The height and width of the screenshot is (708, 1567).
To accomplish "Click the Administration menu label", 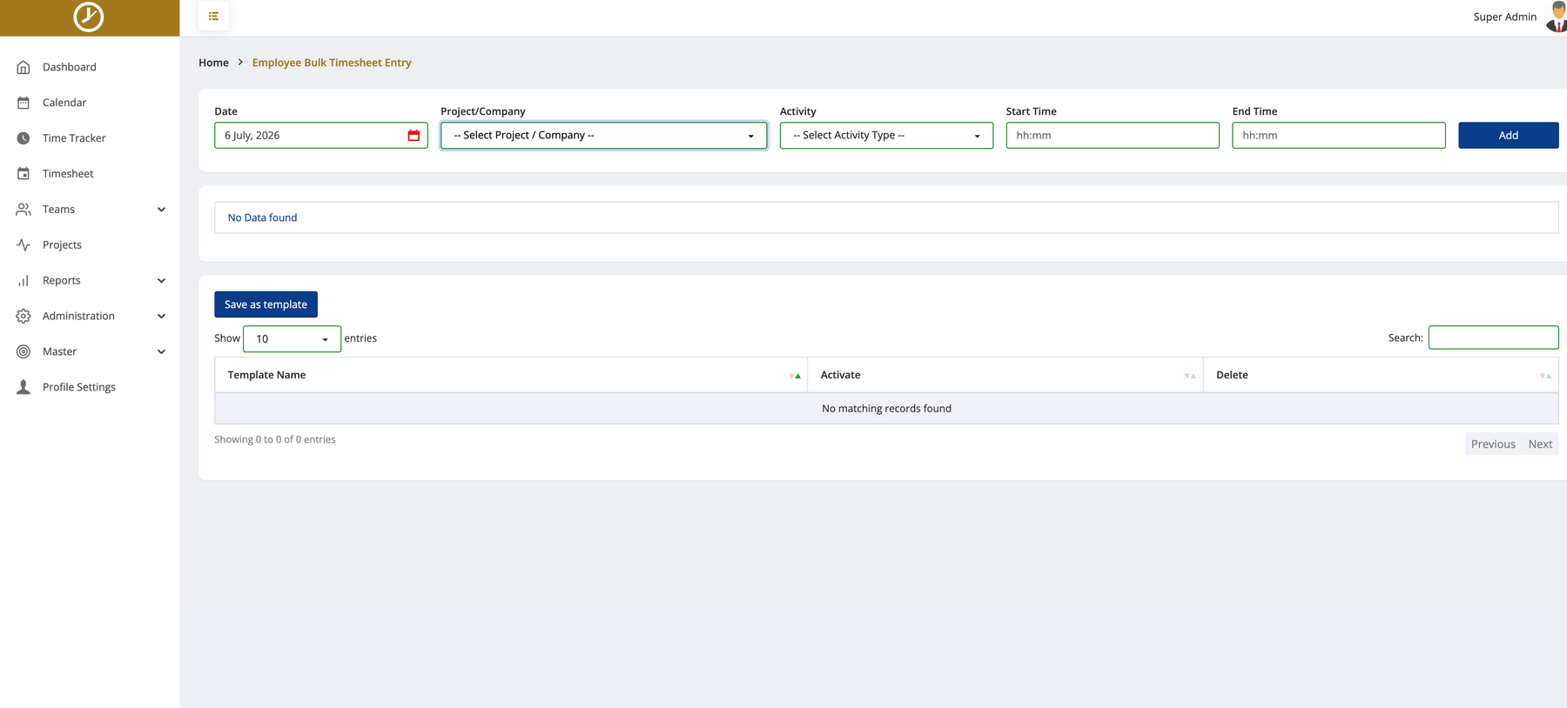I will (x=78, y=317).
